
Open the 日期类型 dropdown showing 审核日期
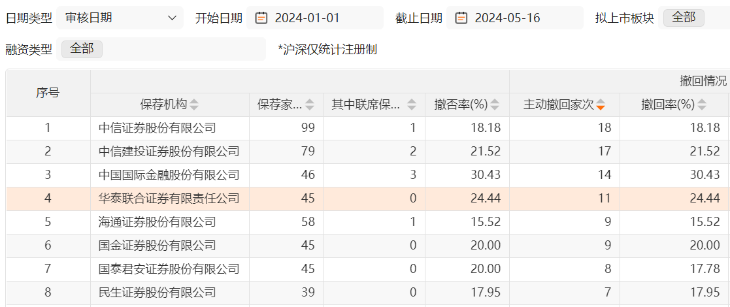[120, 18]
